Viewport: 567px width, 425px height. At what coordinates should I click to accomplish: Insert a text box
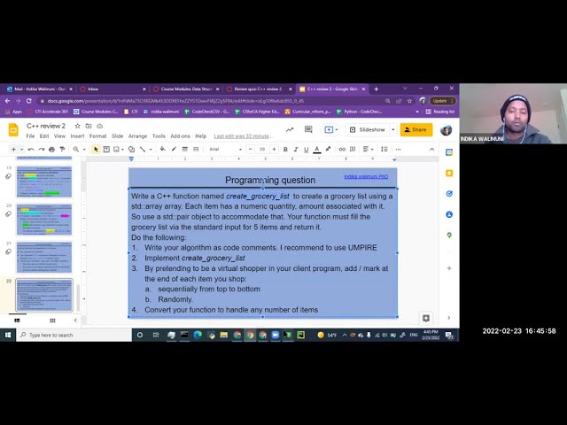(x=106, y=150)
